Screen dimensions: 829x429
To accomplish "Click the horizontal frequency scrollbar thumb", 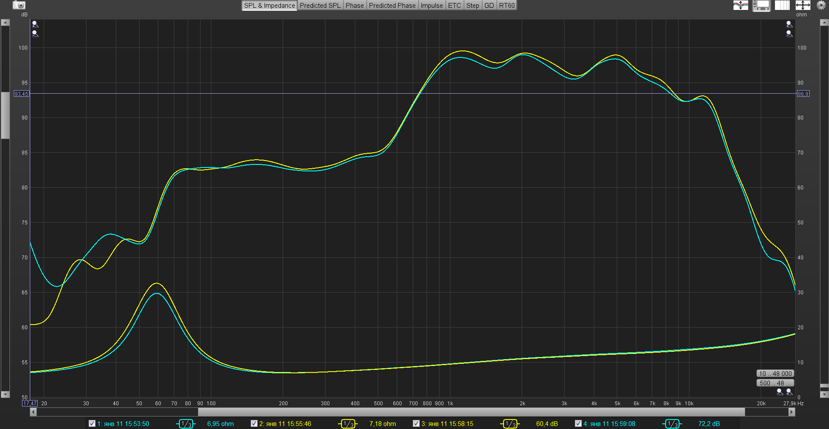I will [x=472, y=412].
